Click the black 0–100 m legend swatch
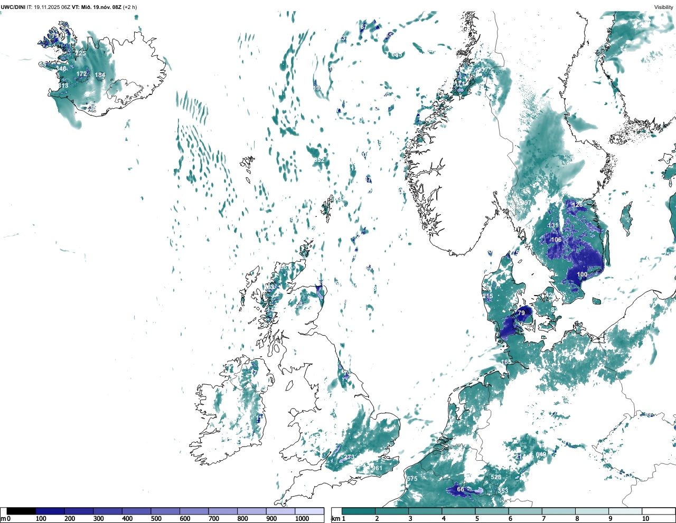 tap(22, 511)
